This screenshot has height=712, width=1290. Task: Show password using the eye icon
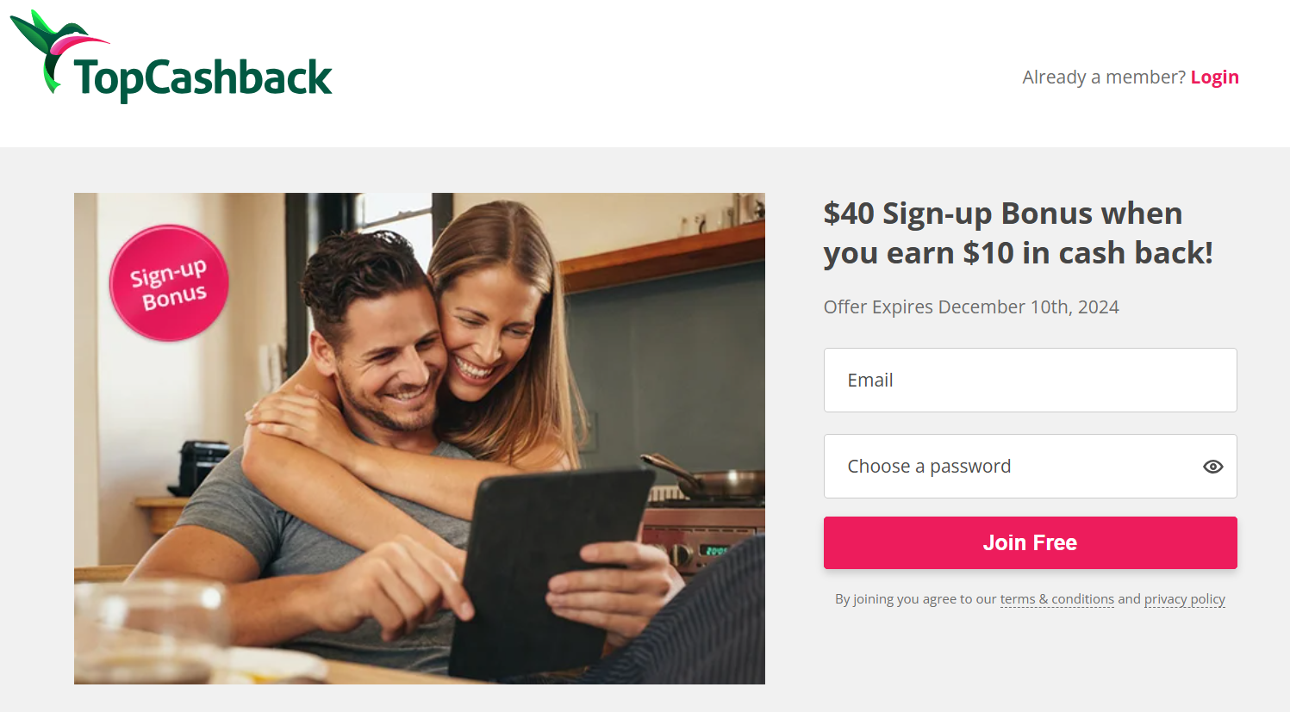click(x=1212, y=467)
